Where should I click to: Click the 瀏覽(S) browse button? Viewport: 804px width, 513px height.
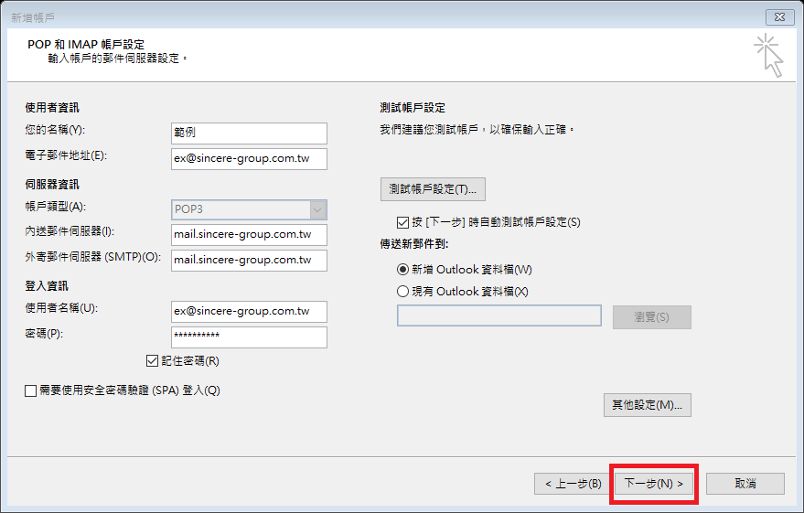(x=652, y=317)
